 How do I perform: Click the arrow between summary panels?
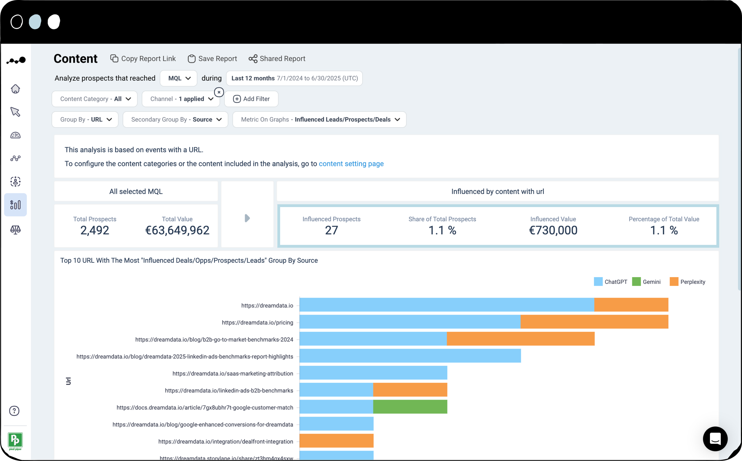pos(247,218)
